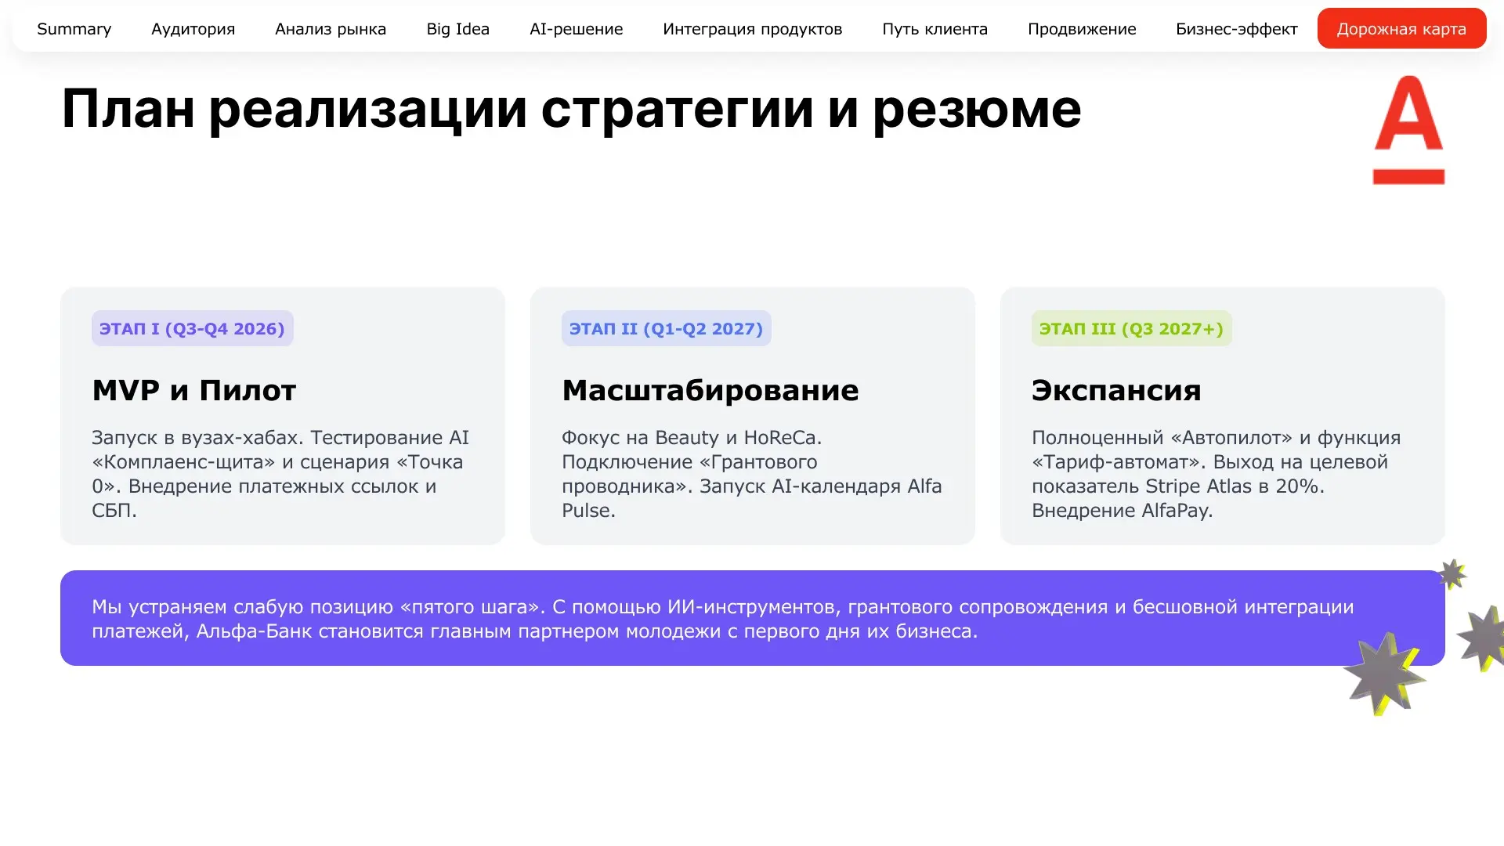Image resolution: width=1504 pixels, height=846 pixels.
Task: Switch to Продвижение tab
Action: click(x=1081, y=29)
